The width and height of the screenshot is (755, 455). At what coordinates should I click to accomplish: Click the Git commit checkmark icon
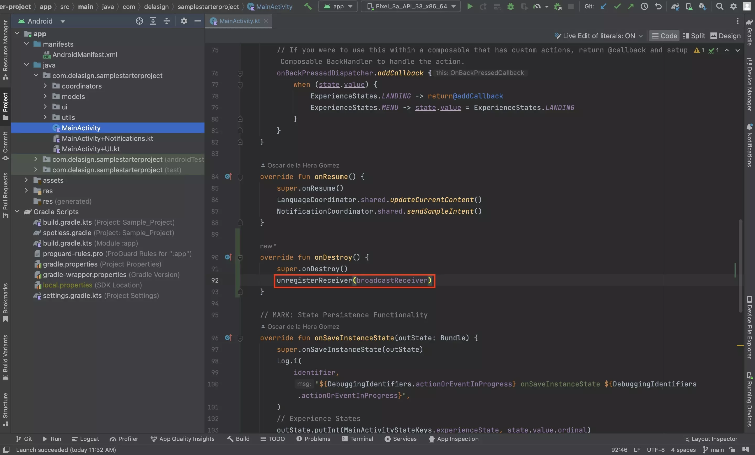point(617,7)
